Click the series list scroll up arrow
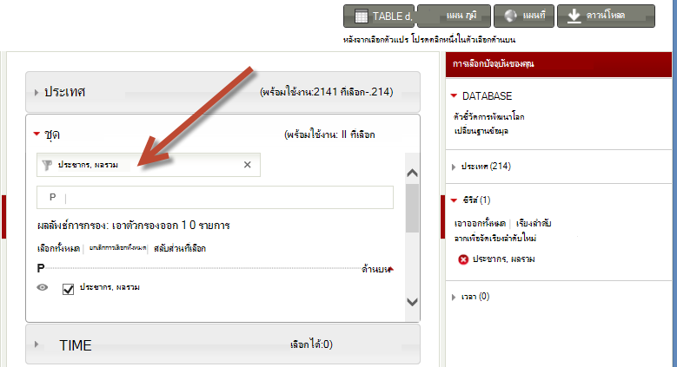This screenshot has width=677, height=367. tap(412, 173)
